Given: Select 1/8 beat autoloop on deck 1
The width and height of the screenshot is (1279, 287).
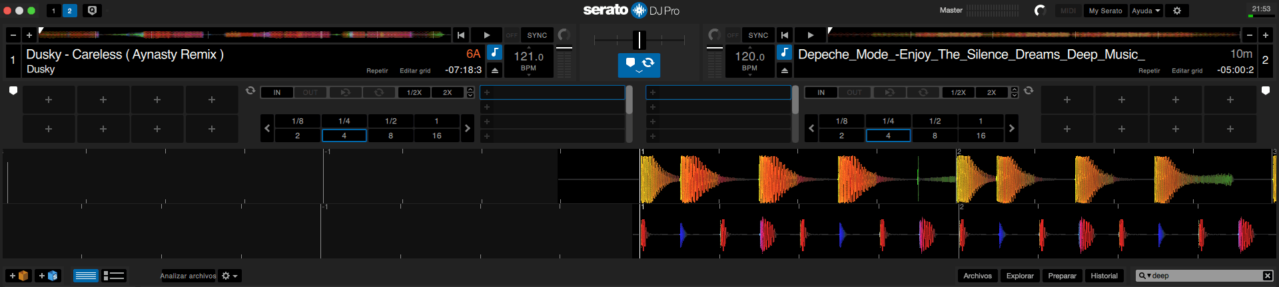Looking at the screenshot, I should click(x=298, y=121).
